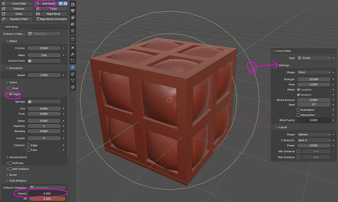
Task: Open the Collection properties tab icon
Action: click(x=72, y=39)
